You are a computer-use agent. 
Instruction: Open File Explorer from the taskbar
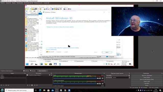(x=44, y=90)
